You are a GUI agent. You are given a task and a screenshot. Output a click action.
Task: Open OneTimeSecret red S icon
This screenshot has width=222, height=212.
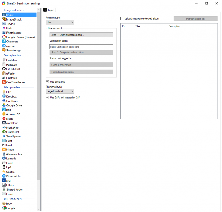click(4, 82)
